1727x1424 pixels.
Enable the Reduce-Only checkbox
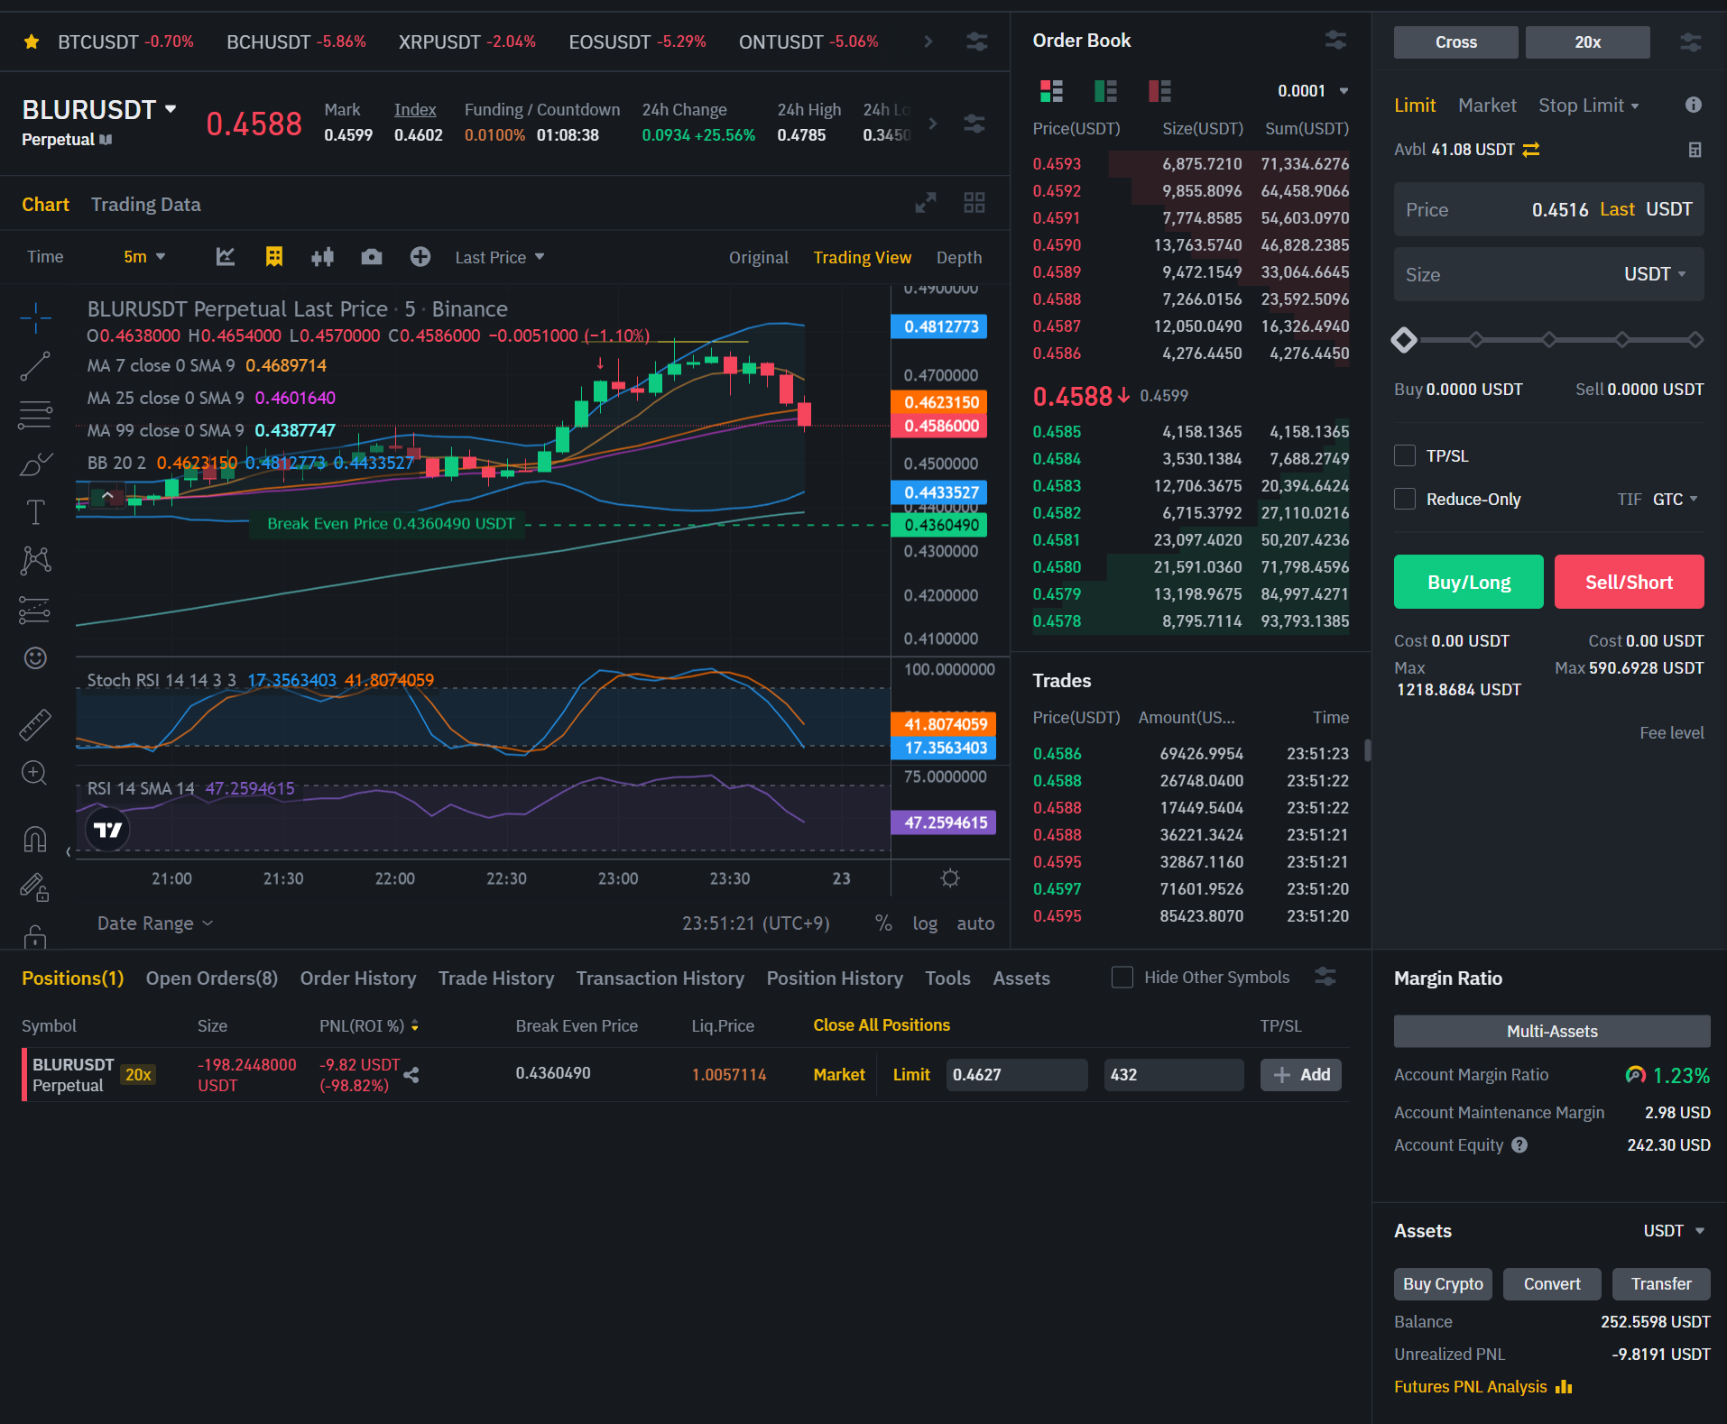[1405, 499]
